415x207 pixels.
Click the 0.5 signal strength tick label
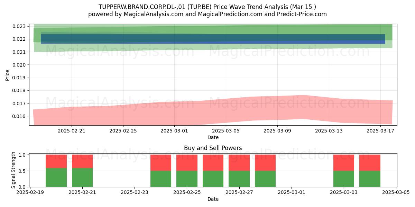[x=23, y=171]
